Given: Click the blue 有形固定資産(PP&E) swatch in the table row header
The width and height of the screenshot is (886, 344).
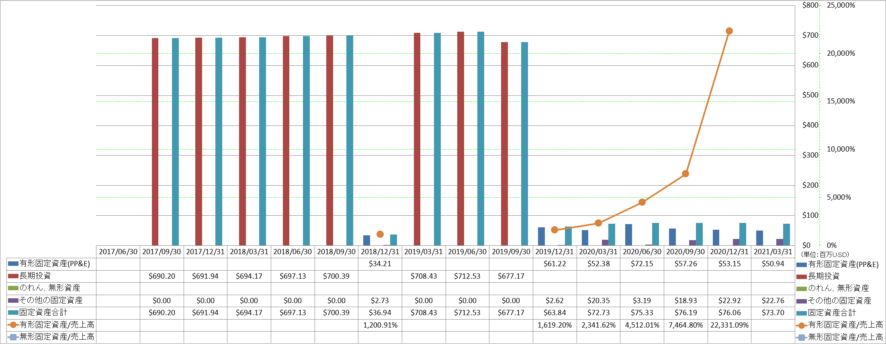Looking at the screenshot, I should 13,264.
